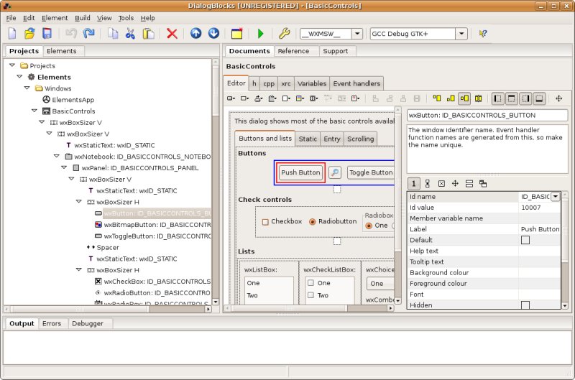575x380 pixels.
Task: Switch to the Reference tab
Action: 293,51
